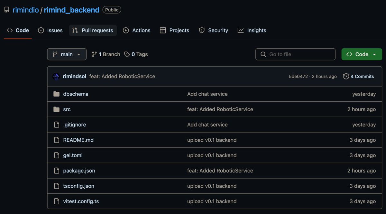Screen dimensions: 386x214
Task: Open the package.json file
Action: click(79, 171)
